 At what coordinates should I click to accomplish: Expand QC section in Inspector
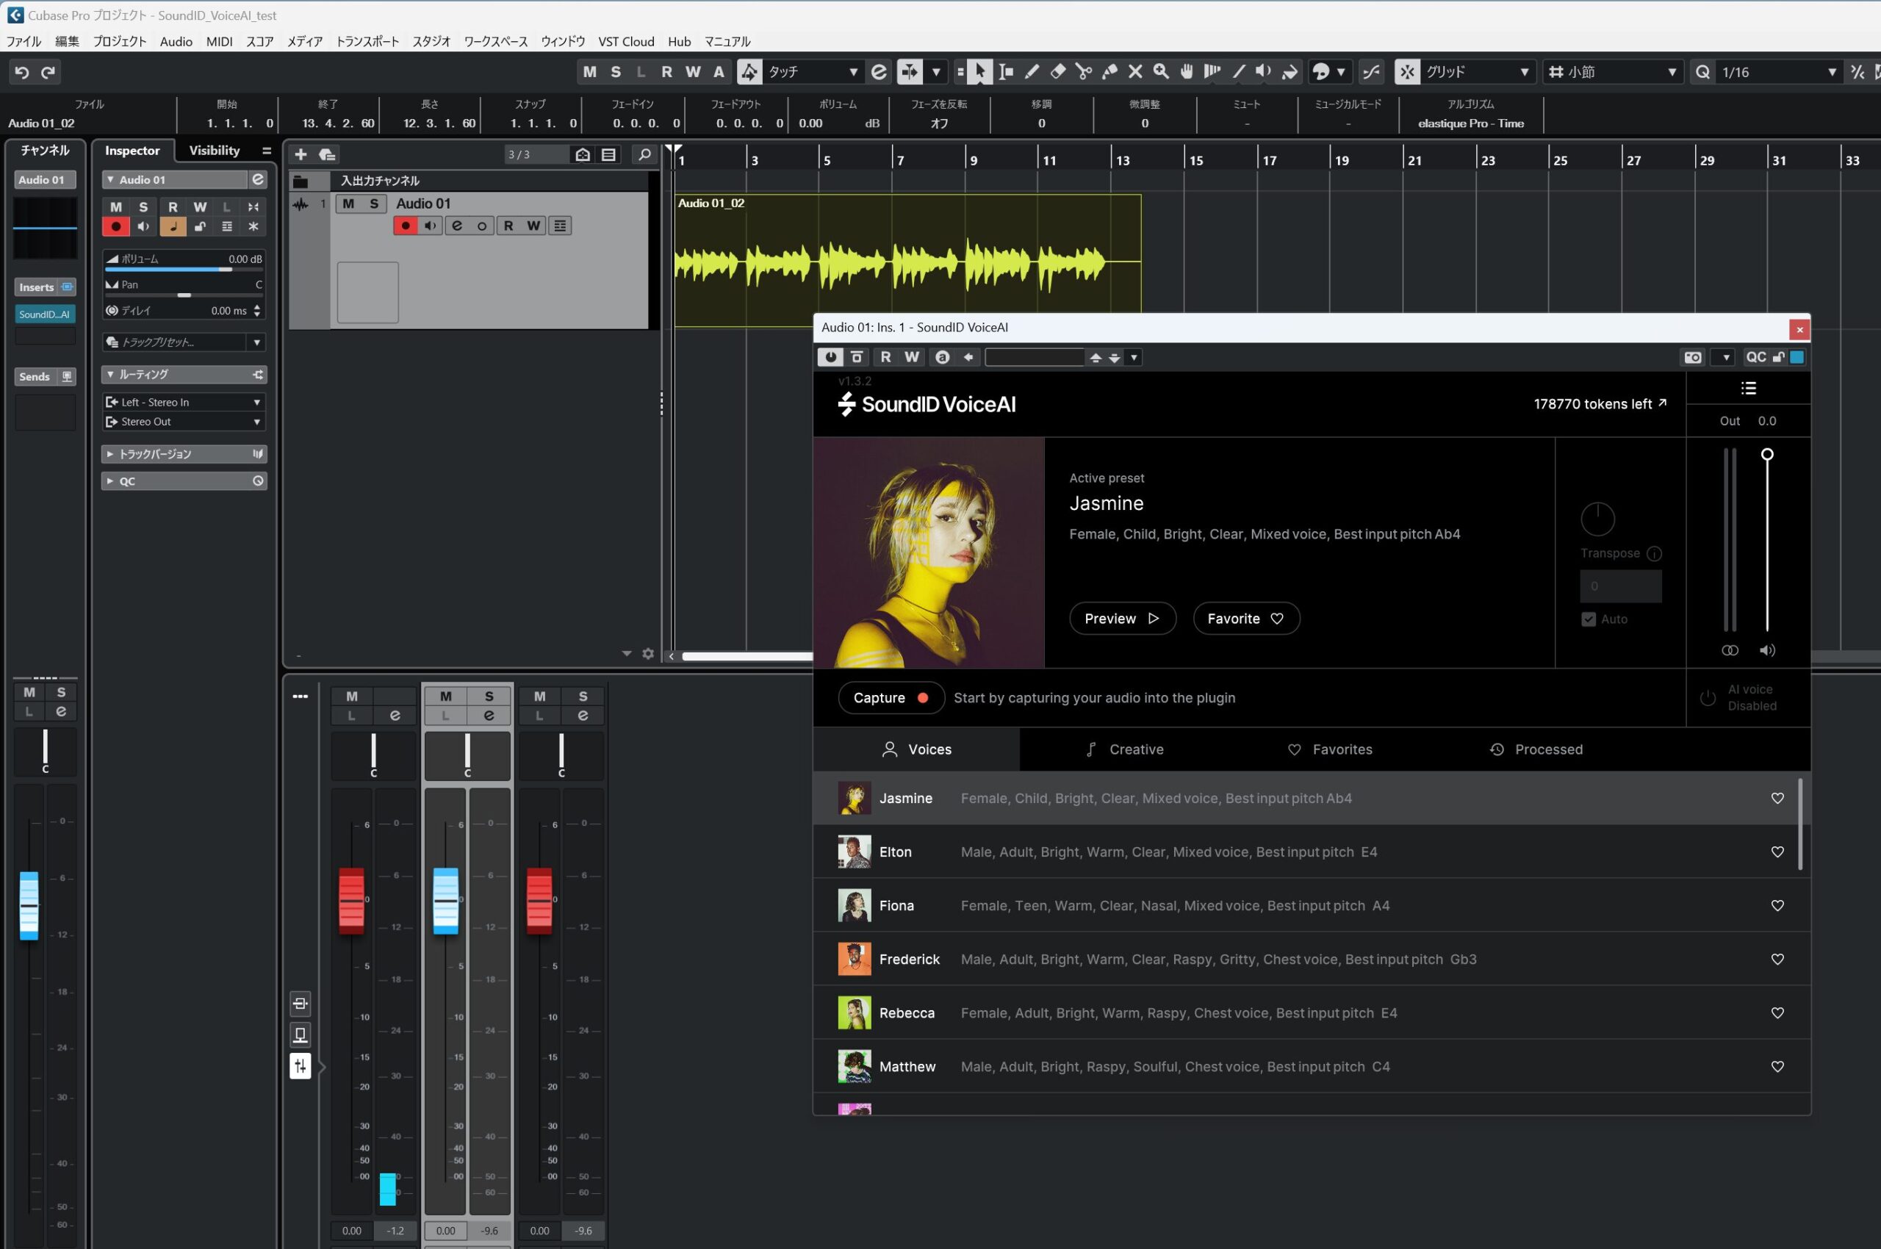tap(184, 481)
